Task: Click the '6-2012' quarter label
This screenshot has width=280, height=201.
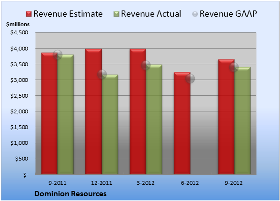Action: click(x=190, y=183)
